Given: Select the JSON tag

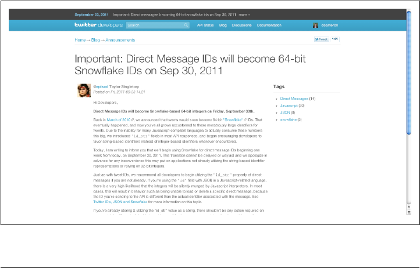Looking at the screenshot, I should (x=285, y=113).
